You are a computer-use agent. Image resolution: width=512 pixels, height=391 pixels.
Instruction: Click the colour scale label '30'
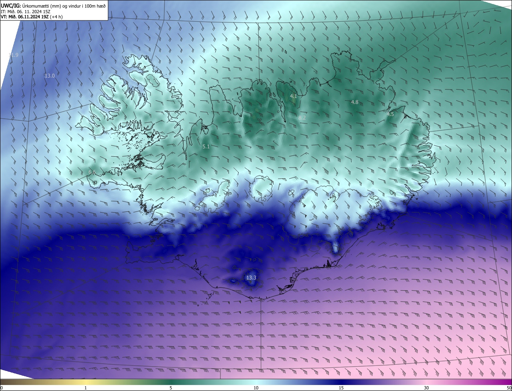pyautogui.click(x=426, y=388)
